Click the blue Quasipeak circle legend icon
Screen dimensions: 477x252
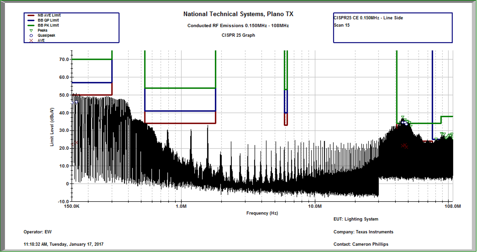[31, 36]
